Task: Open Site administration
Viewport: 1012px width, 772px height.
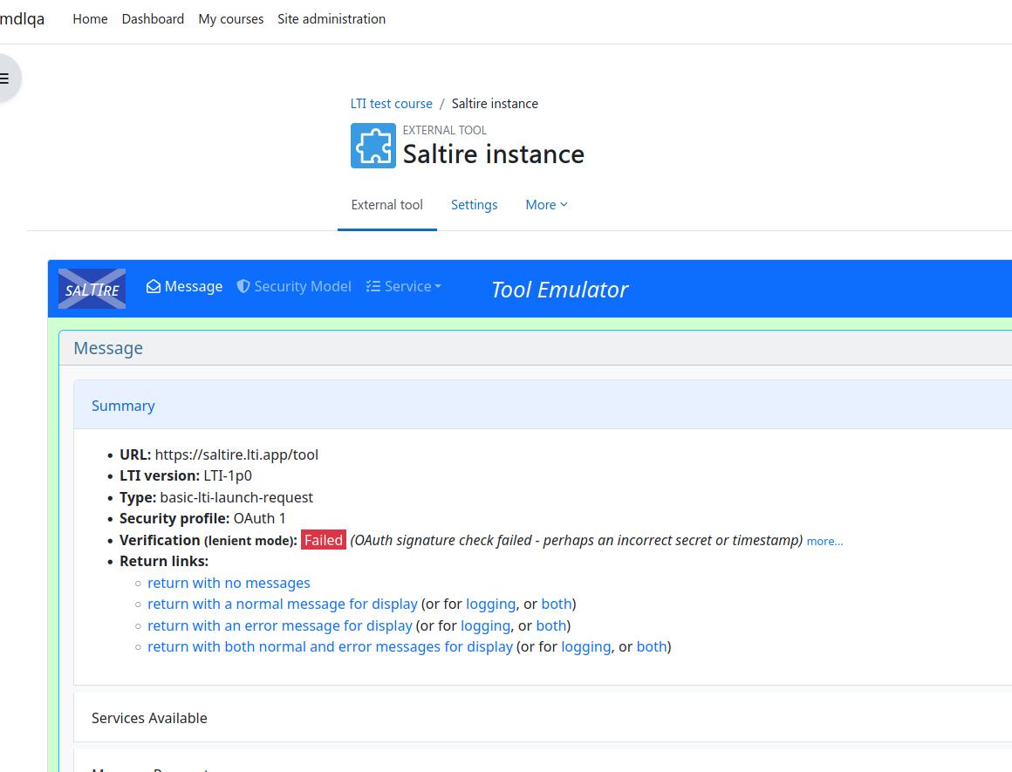Action: tap(332, 19)
